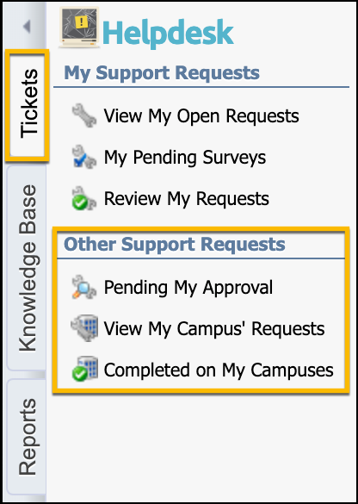
Task: Click the My Support Requests section header
Action: (x=162, y=72)
